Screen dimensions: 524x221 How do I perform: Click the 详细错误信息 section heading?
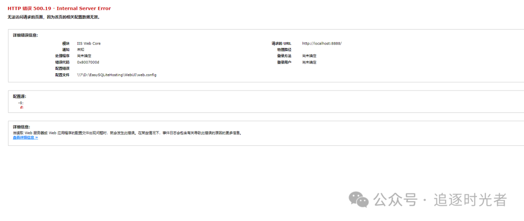point(25,35)
